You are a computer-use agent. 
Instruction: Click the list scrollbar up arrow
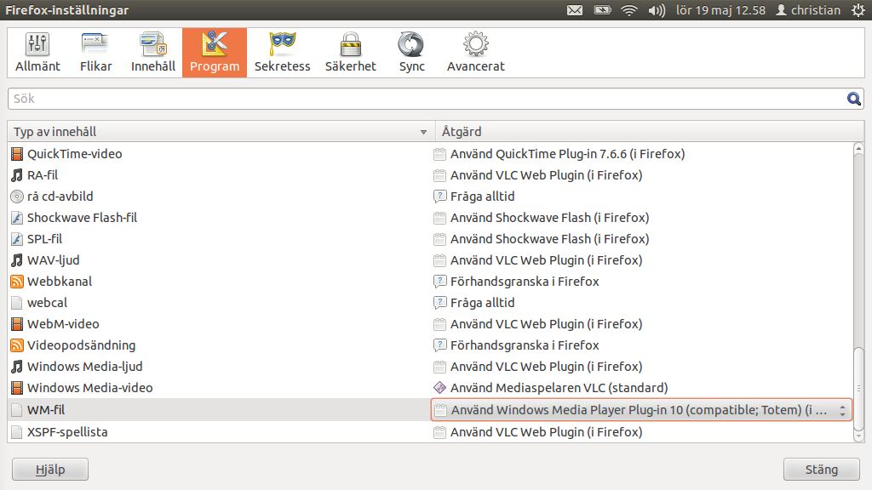pyautogui.click(x=858, y=148)
